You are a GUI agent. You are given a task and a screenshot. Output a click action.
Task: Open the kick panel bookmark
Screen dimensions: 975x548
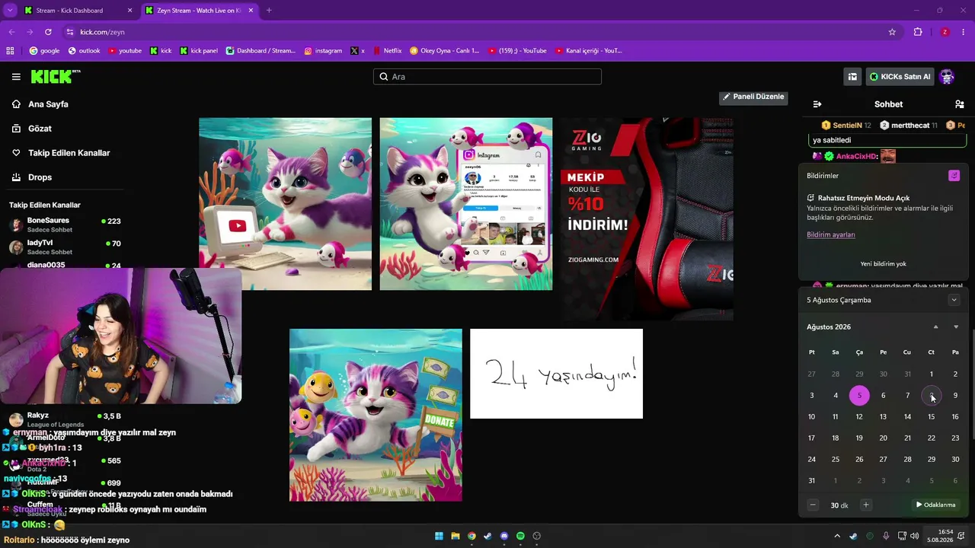(x=199, y=51)
